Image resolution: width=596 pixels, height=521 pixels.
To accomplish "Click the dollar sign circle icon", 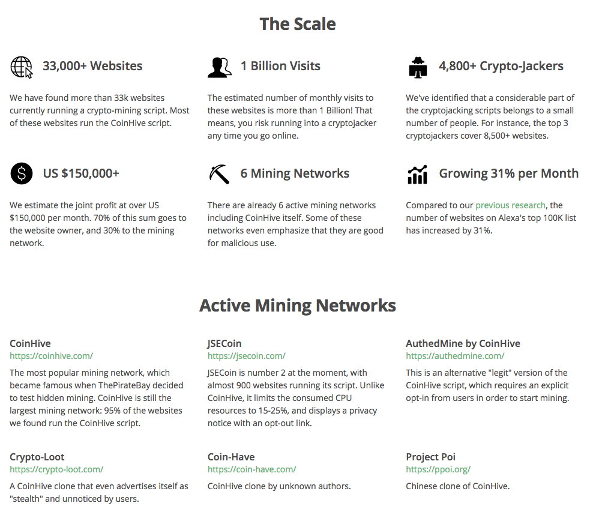I will click(21, 173).
